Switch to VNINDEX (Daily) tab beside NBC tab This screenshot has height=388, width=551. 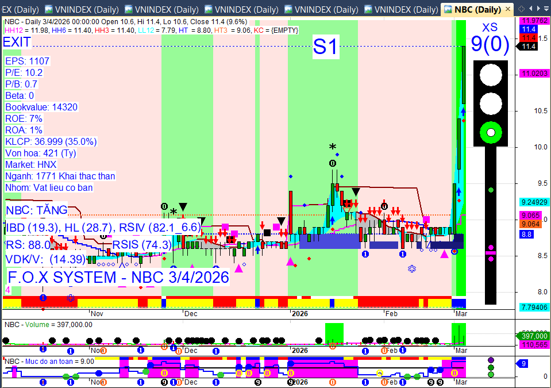click(401, 10)
